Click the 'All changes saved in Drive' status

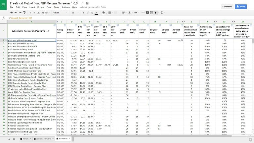coord(93,7)
